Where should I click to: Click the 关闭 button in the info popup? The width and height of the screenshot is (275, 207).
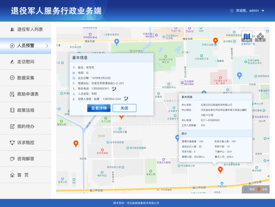(124, 108)
